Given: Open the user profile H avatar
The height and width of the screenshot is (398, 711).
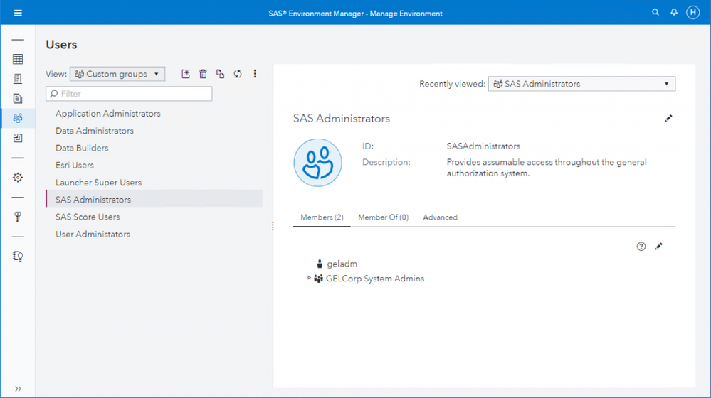Looking at the screenshot, I should [x=692, y=13].
